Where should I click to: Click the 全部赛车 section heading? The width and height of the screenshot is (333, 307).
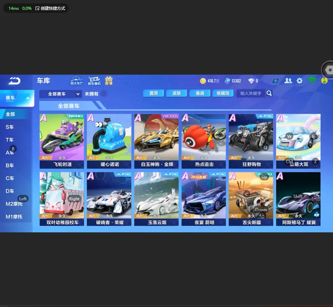pyautogui.click(x=69, y=106)
